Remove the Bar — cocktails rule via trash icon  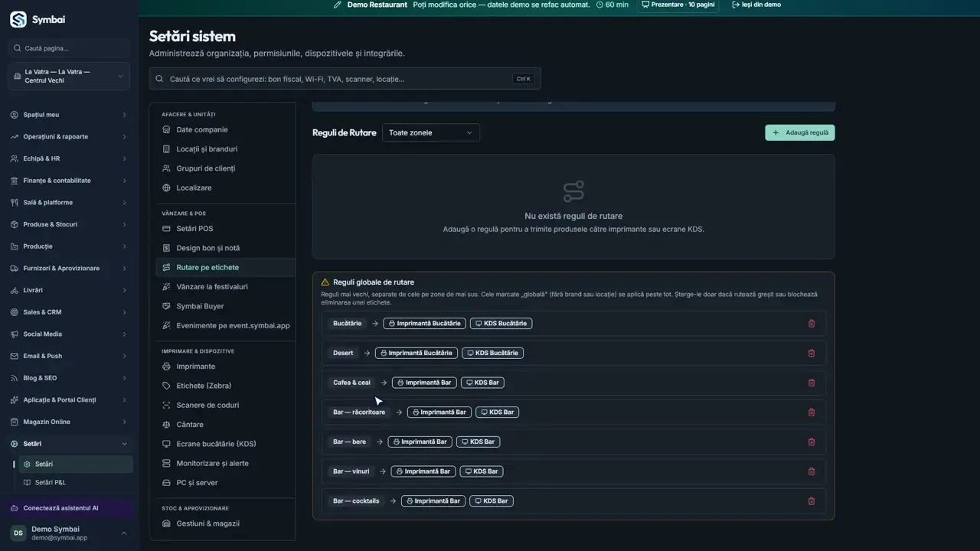coord(812,501)
